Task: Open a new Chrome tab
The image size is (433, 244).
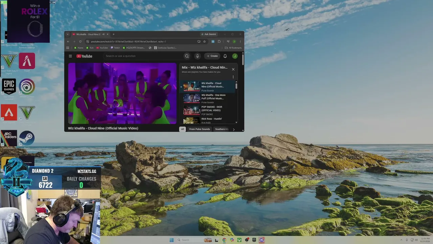Action: click(x=114, y=34)
